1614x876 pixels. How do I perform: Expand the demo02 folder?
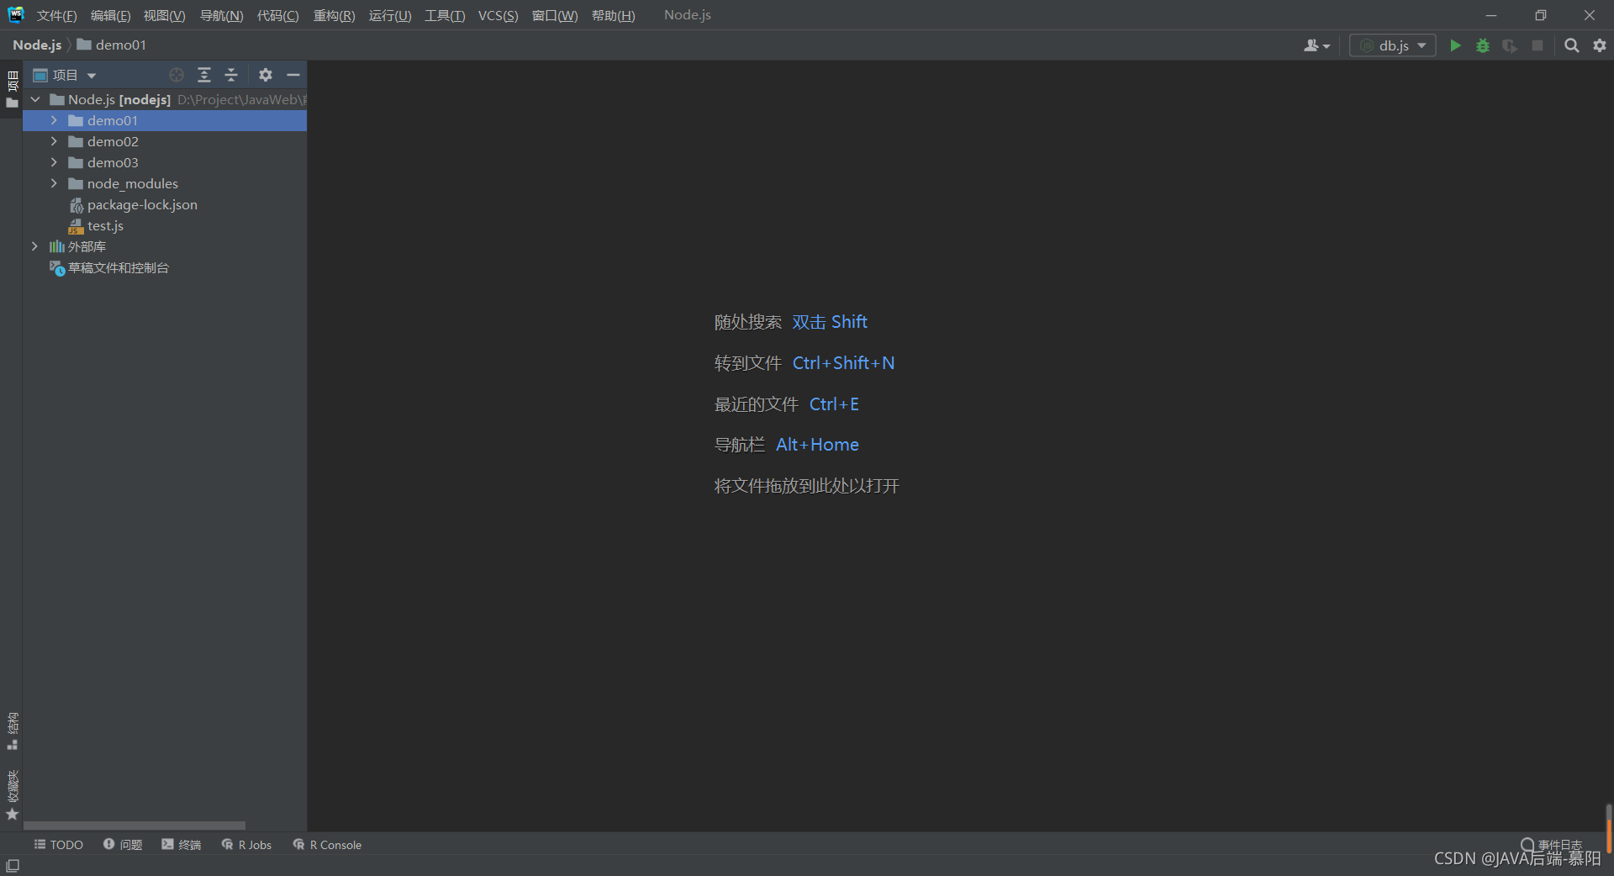tap(54, 141)
